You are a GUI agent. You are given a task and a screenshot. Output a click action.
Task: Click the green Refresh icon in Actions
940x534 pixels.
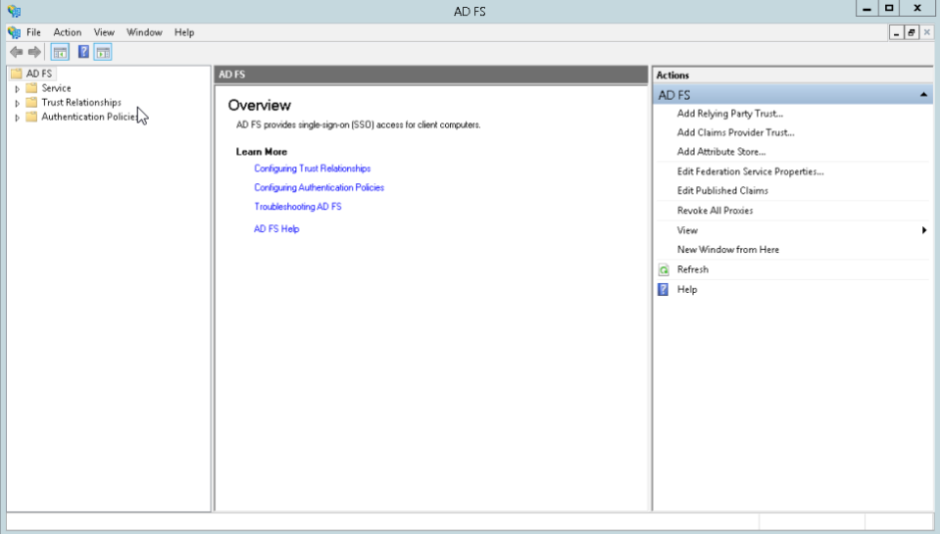pos(663,269)
